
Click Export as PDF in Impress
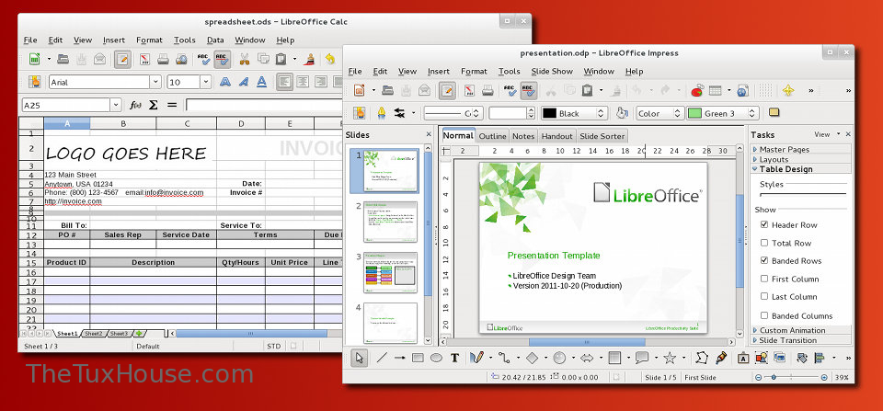coord(469,90)
